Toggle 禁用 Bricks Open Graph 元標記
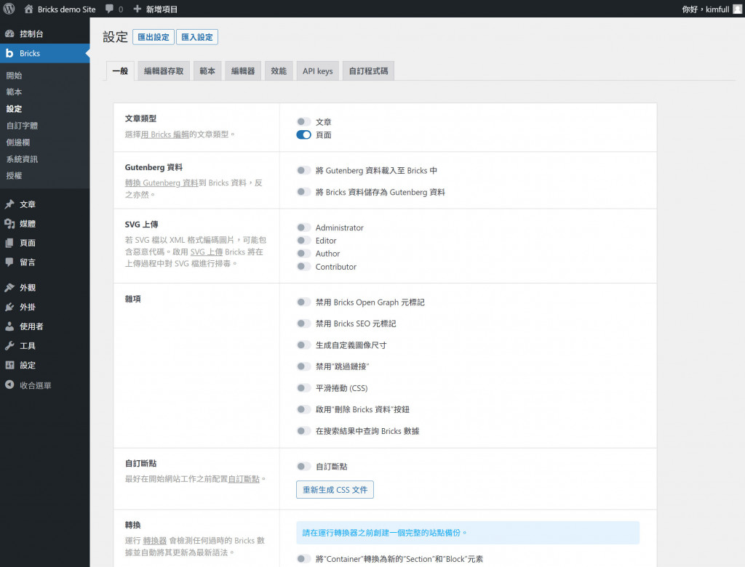The width and height of the screenshot is (745, 567). pyautogui.click(x=303, y=302)
